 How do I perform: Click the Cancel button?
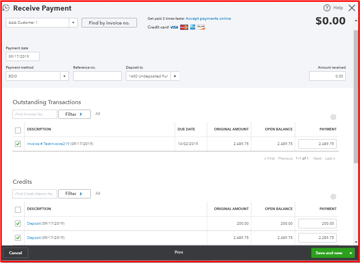16,253
